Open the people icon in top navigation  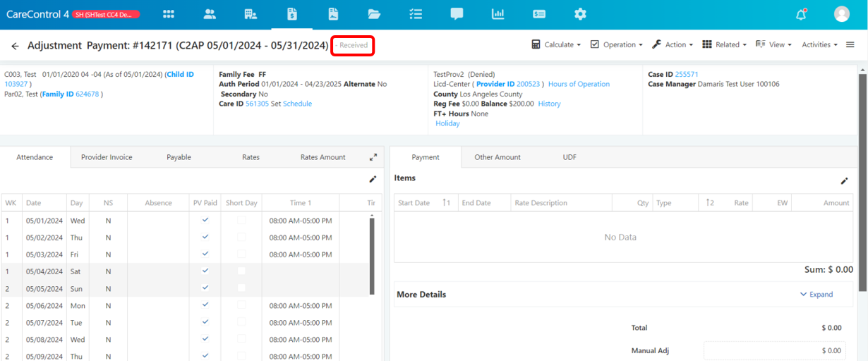(x=210, y=13)
